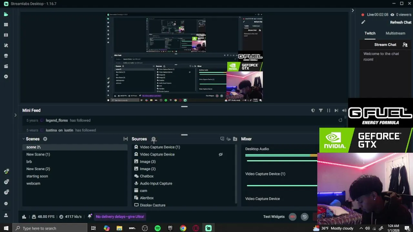The width and height of the screenshot is (413, 232).
Task: Skip the current alert in Mini Feed
Action: [336, 111]
